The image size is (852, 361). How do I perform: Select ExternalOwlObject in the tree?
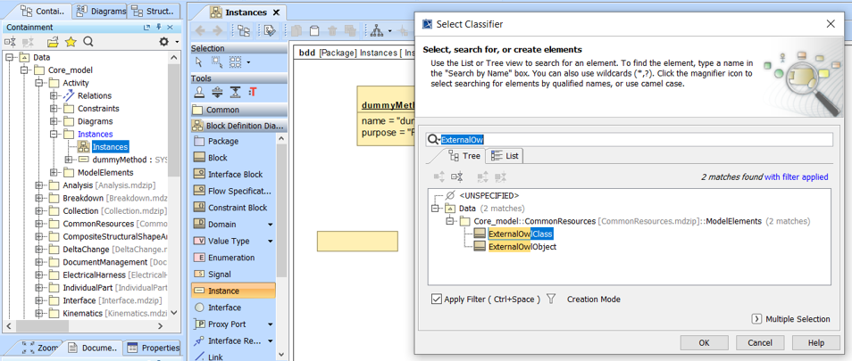(x=522, y=247)
